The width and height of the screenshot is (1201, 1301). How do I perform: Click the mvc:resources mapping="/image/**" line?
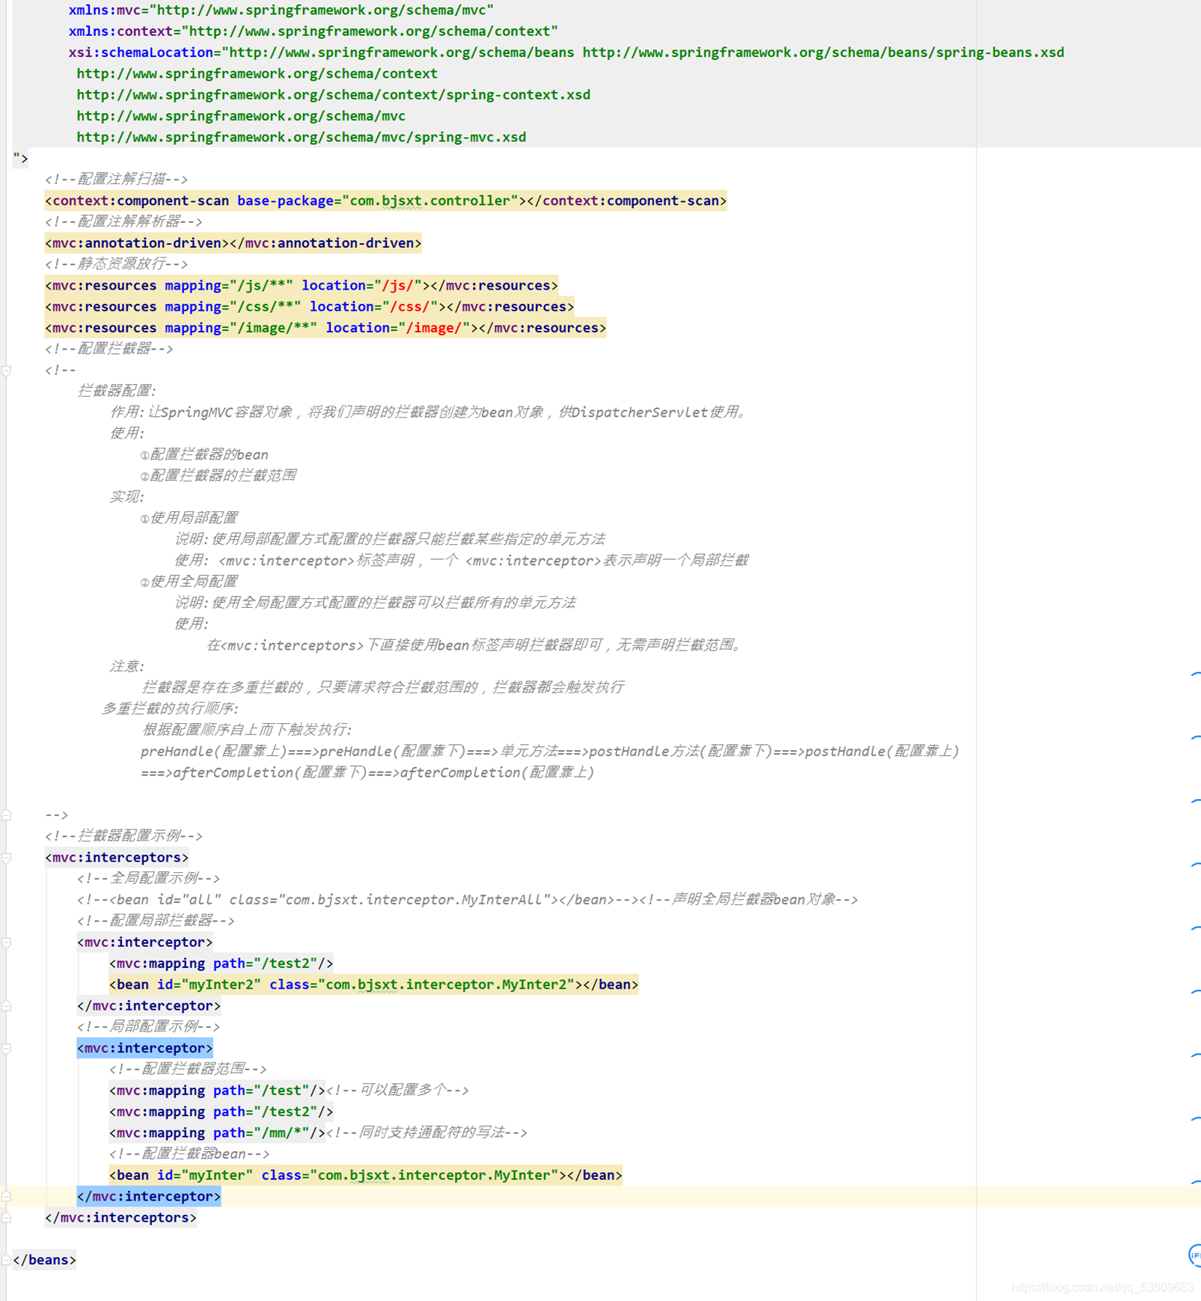(x=326, y=328)
